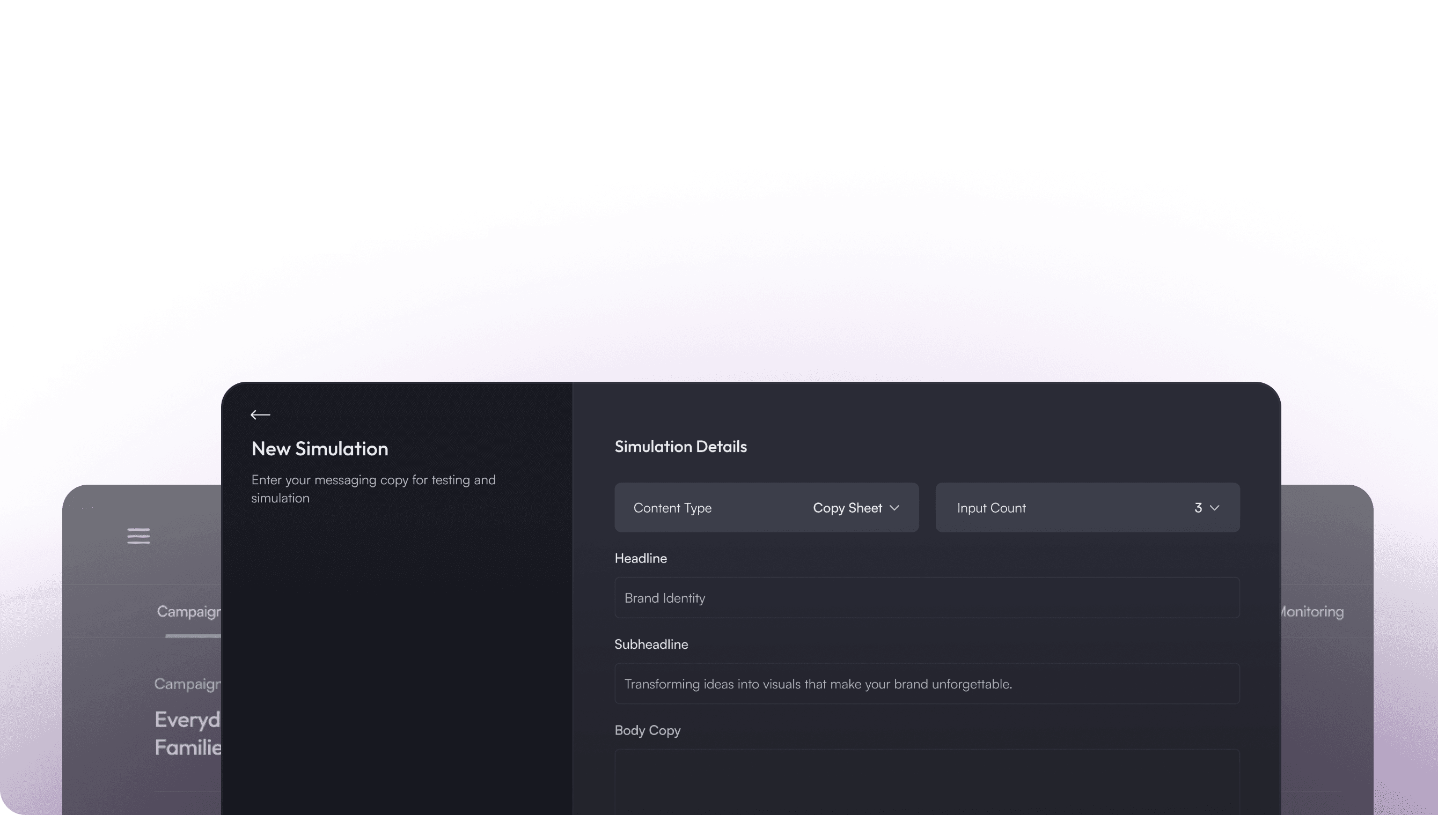The height and width of the screenshot is (815, 1438).
Task: Click the Campaign label above the title
Action: [x=188, y=684]
